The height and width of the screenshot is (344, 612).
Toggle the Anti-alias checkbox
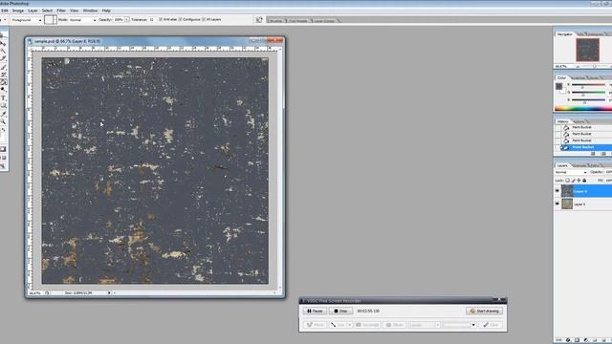point(161,19)
